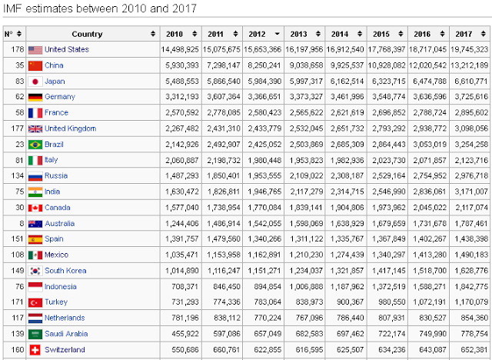Image resolution: width=492 pixels, height=360 pixels.
Task: Follow the Saudi Arabia link
Action: (x=66, y=334)
